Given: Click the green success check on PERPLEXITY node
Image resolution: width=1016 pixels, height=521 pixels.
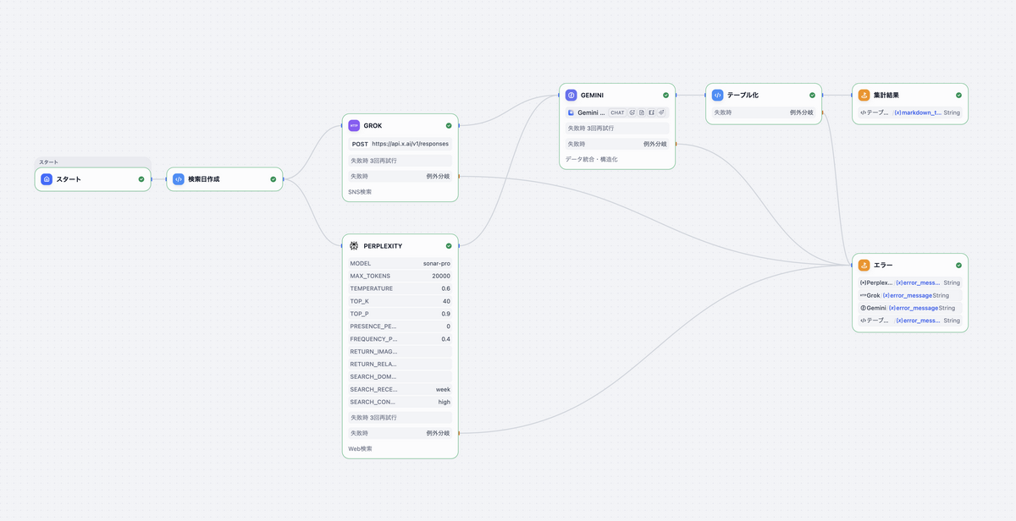Looking at the screenshot, I should click(x=449, y=245).
